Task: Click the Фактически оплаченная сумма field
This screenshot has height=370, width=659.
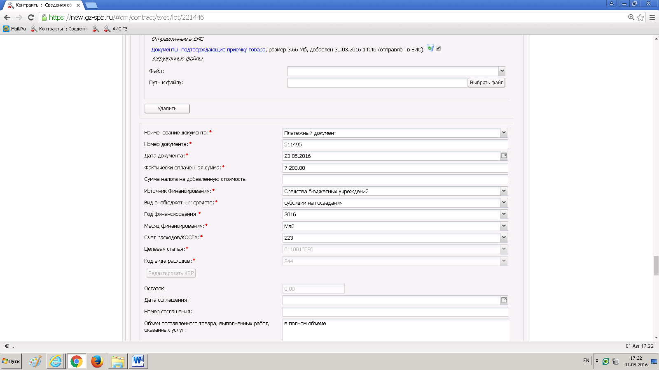Action: 395,168
